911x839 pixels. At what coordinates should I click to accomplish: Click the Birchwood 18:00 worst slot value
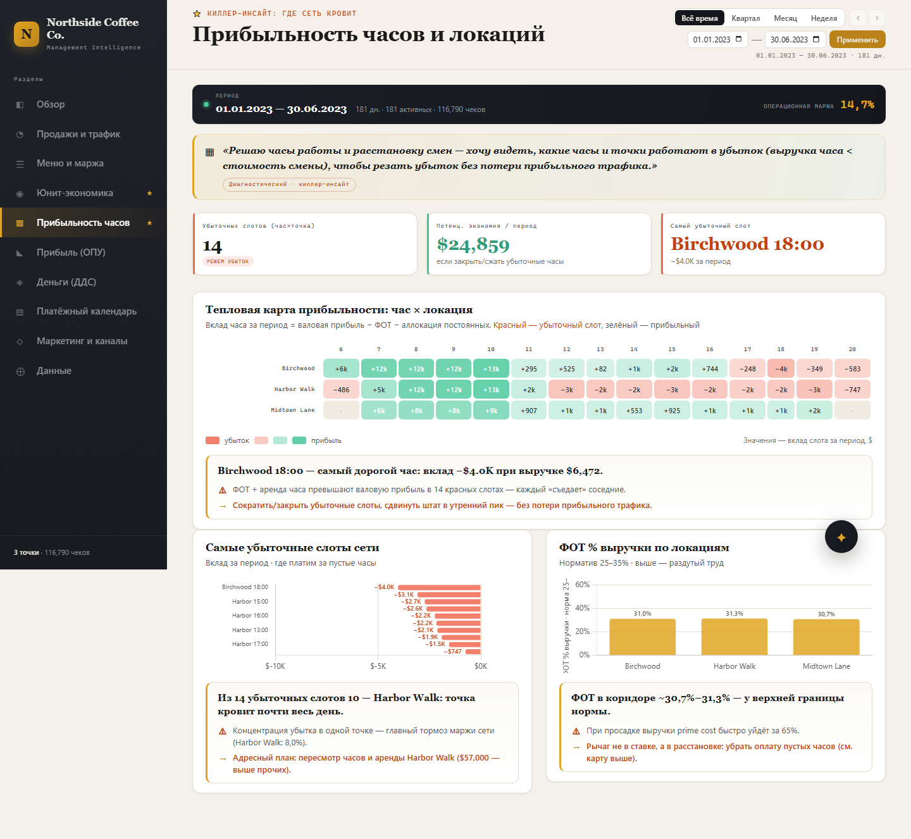(747, 244)
